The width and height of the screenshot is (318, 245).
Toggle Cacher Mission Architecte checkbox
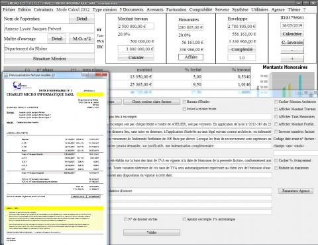[x=276, y=102]
